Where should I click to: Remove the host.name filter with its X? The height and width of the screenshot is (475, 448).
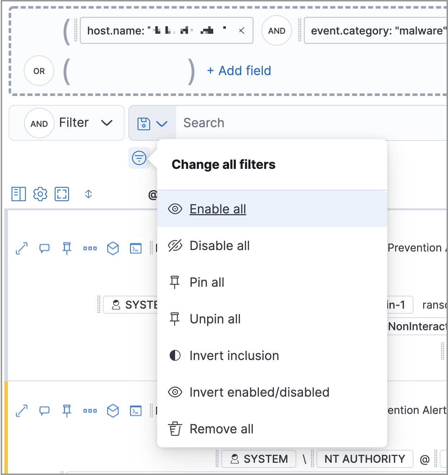242,31
